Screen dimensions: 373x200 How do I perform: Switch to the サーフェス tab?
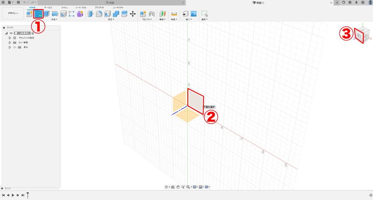[x=48, y=7]
